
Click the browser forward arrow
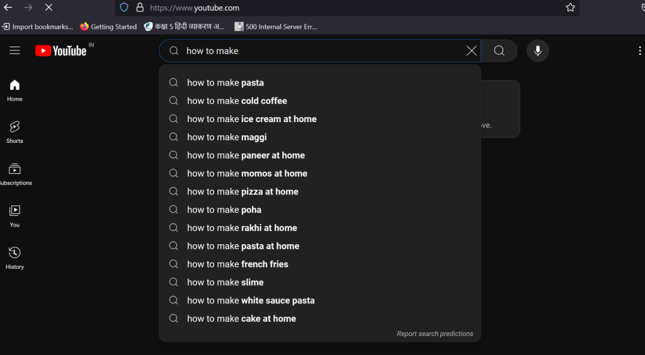pyautogui.click(x=28, y=8)
